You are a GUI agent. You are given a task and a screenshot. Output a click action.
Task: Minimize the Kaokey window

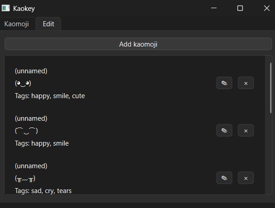pyautogui.click(x=214, y=8)
